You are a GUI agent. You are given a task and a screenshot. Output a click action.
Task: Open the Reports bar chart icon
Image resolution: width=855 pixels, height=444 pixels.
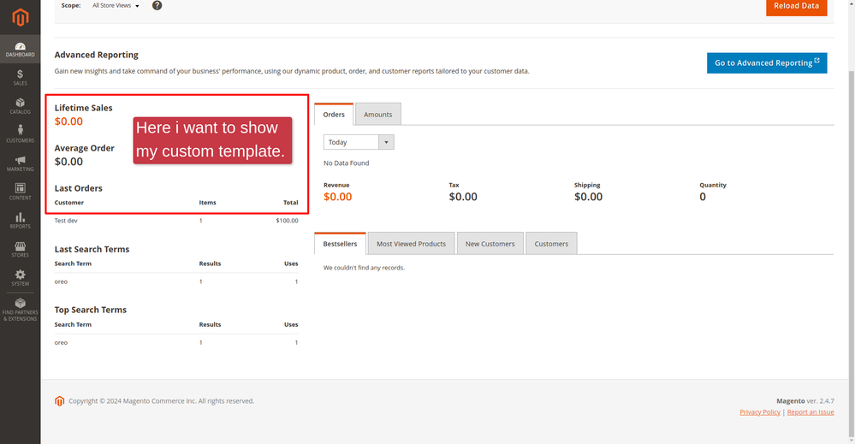[x=20, y=221]
